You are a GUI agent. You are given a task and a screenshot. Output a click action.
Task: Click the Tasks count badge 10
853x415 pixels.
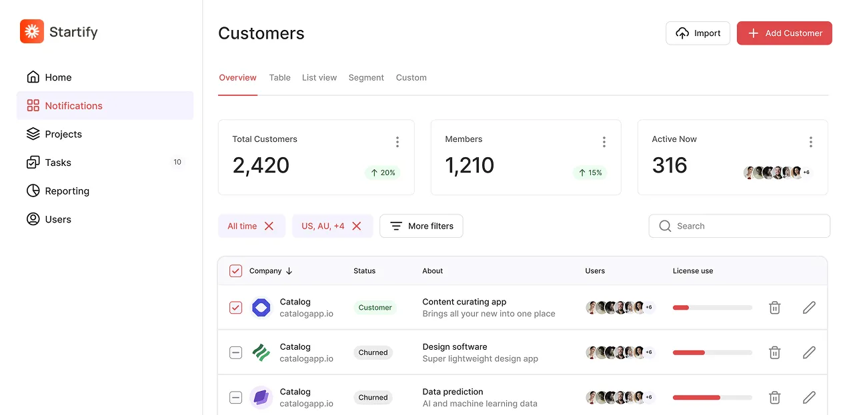(177, 162)
